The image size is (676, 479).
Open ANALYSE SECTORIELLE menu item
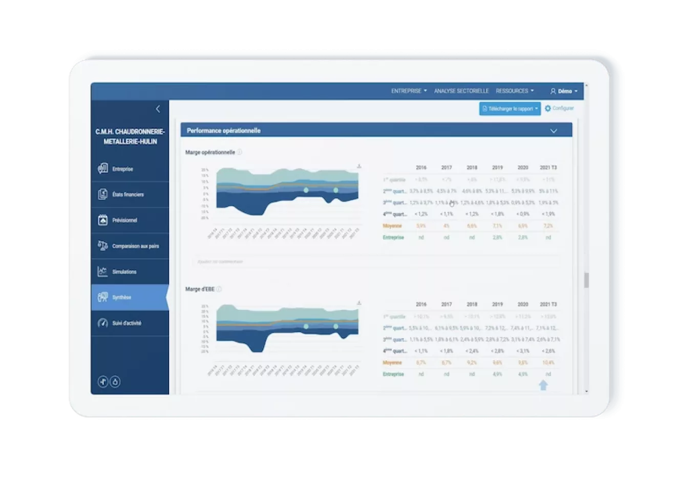click(x=461, y=91)
